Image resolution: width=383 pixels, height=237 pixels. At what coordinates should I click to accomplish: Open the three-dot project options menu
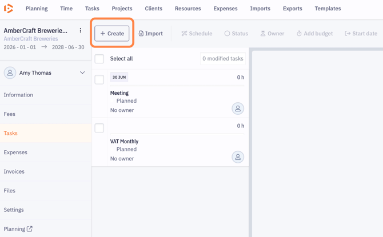pyautogui.click(x=81, y=31)
